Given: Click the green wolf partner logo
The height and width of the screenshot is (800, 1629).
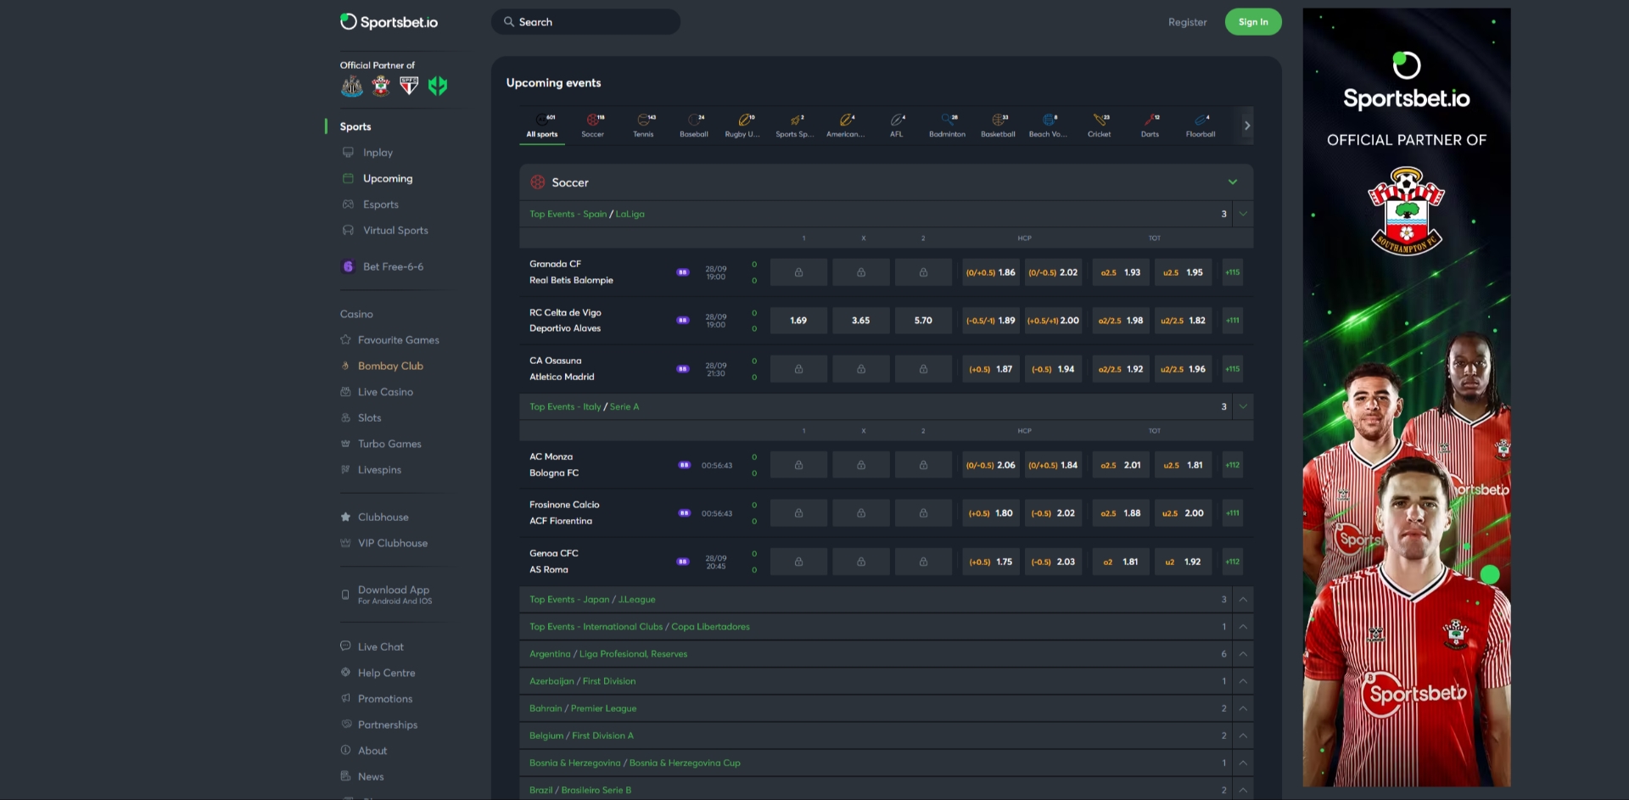Looking at the screenshot, I should coord(438,86).
